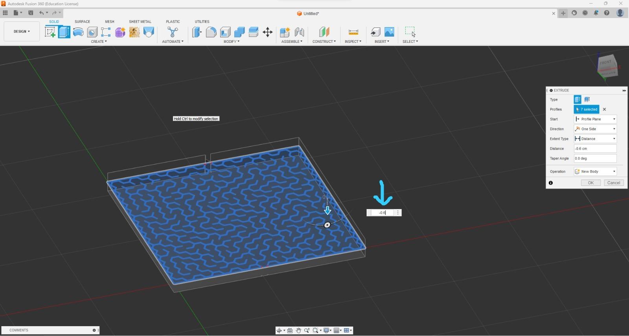Viewport: 629px width, 336px height.
Task: Click the Hole tool icon
Action: pos(92,32)
